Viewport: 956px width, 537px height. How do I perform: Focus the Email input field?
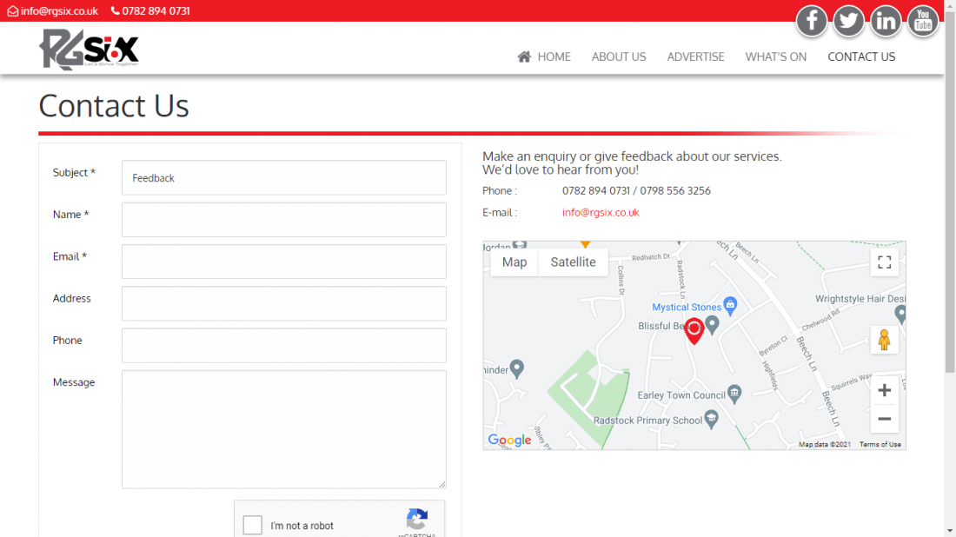coord(284,262)
